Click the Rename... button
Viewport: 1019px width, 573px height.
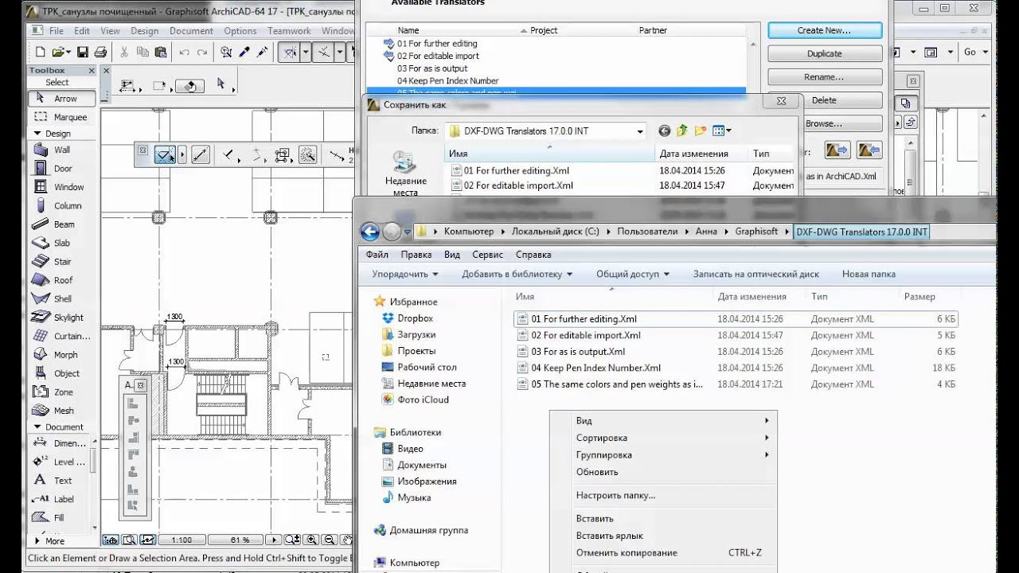tap(825, 77)
